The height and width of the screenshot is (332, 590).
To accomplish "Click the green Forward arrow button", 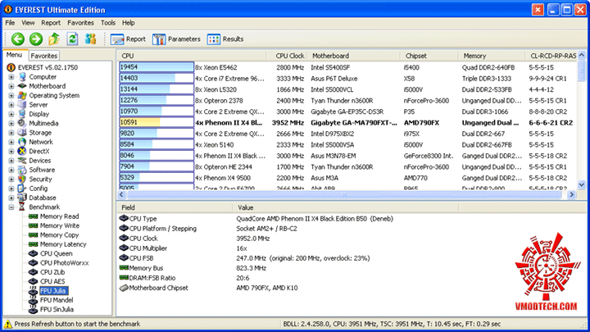I will (x=36, y=39).
